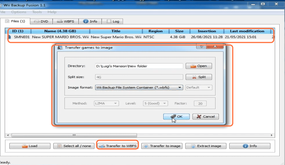Viewport: 285px width, 165px height.
Task: Click insertion date 26/08/2021 11:28
Action: click(207, 37)
